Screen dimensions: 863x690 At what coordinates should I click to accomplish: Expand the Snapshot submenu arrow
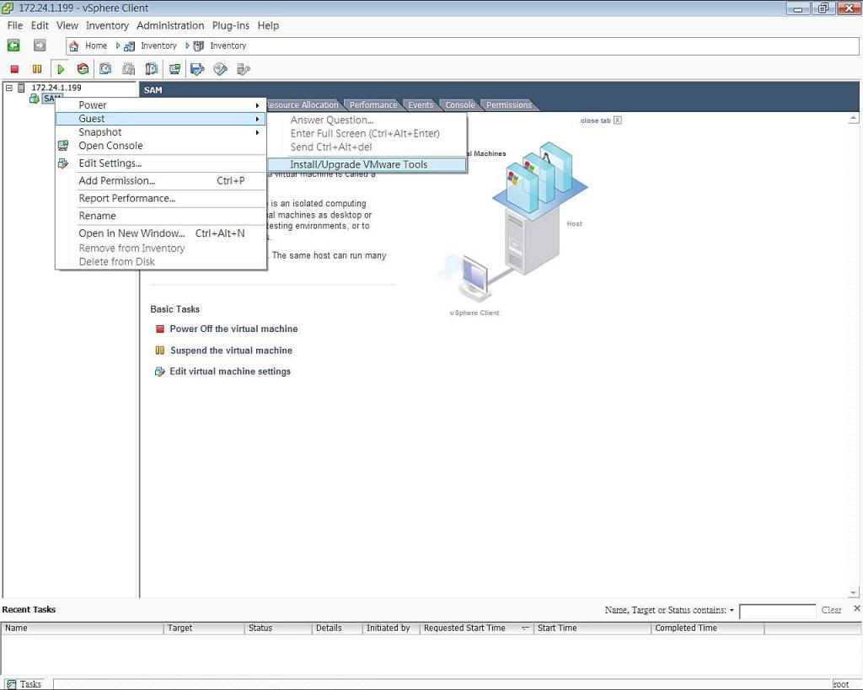coord(257,132)
